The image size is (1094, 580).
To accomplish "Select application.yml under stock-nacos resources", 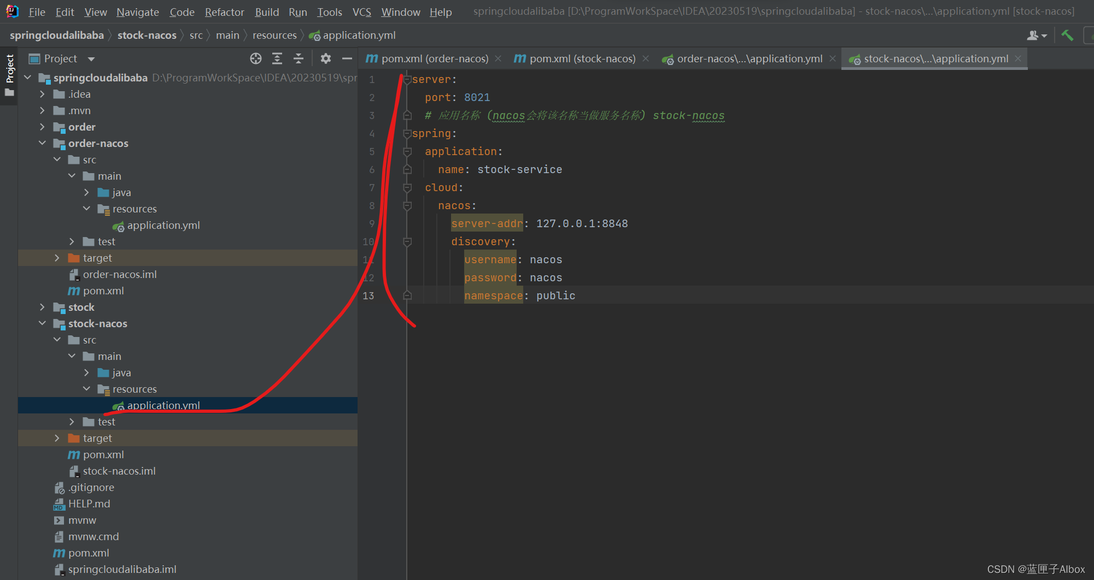I will coord(163,405).
